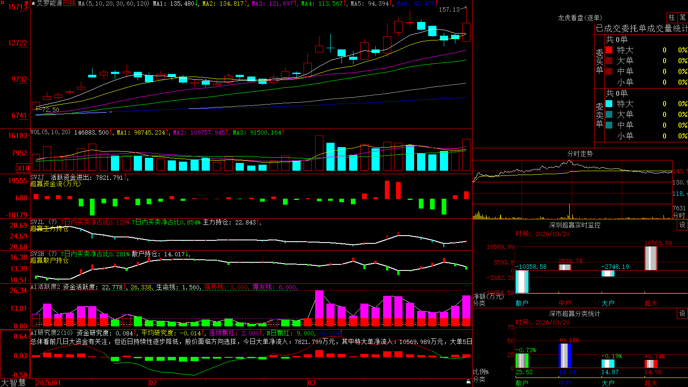Click the 连续飘红: 2.000 value
The width and height of the screenshot is (688, 387).
235,333
